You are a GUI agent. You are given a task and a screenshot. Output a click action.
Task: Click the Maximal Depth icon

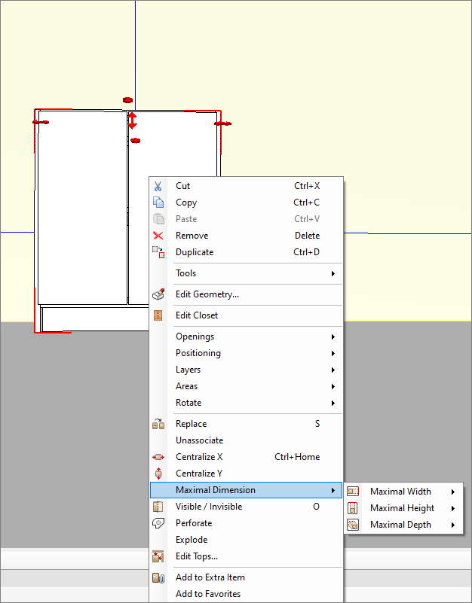353,525
